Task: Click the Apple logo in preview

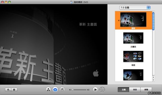Action: (96, 73)
